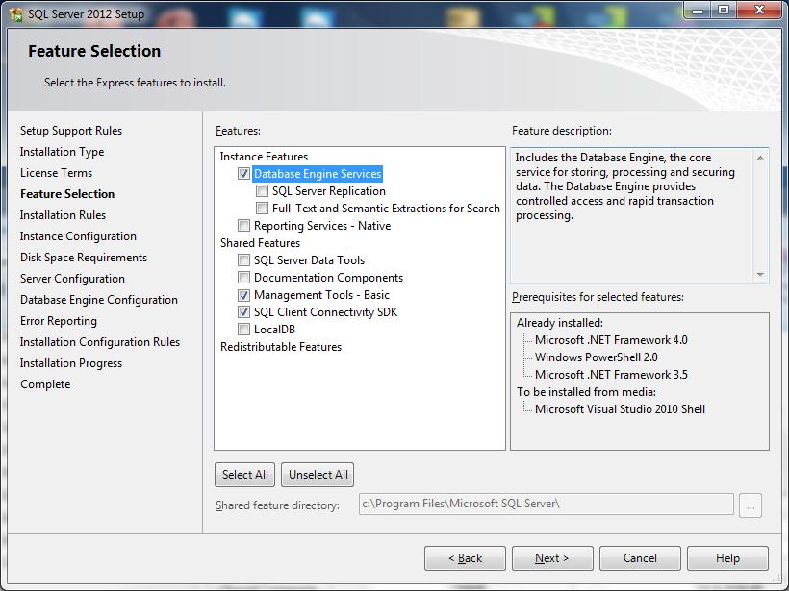Image resolution: width=789 pixels, height=591 pixels.
Task: Select Reporting Services - Native tree item
Action: pyautogui.click(x=322, y=226)
